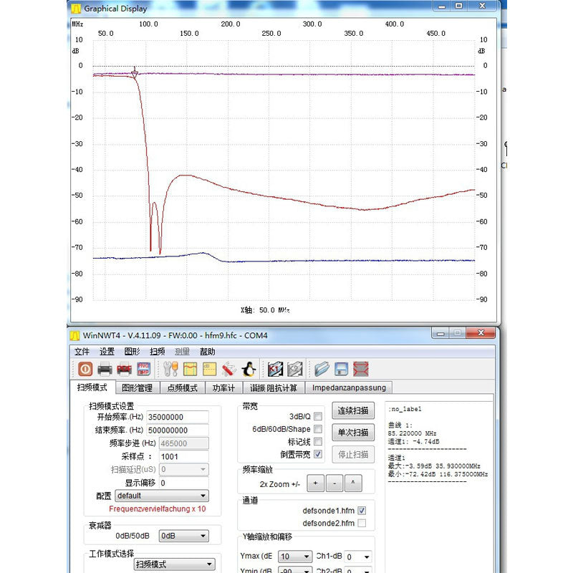Uncheck the defsonde1.hfm channel checkbox
This screenshot has height=573, width=573.
click(362, 510)
